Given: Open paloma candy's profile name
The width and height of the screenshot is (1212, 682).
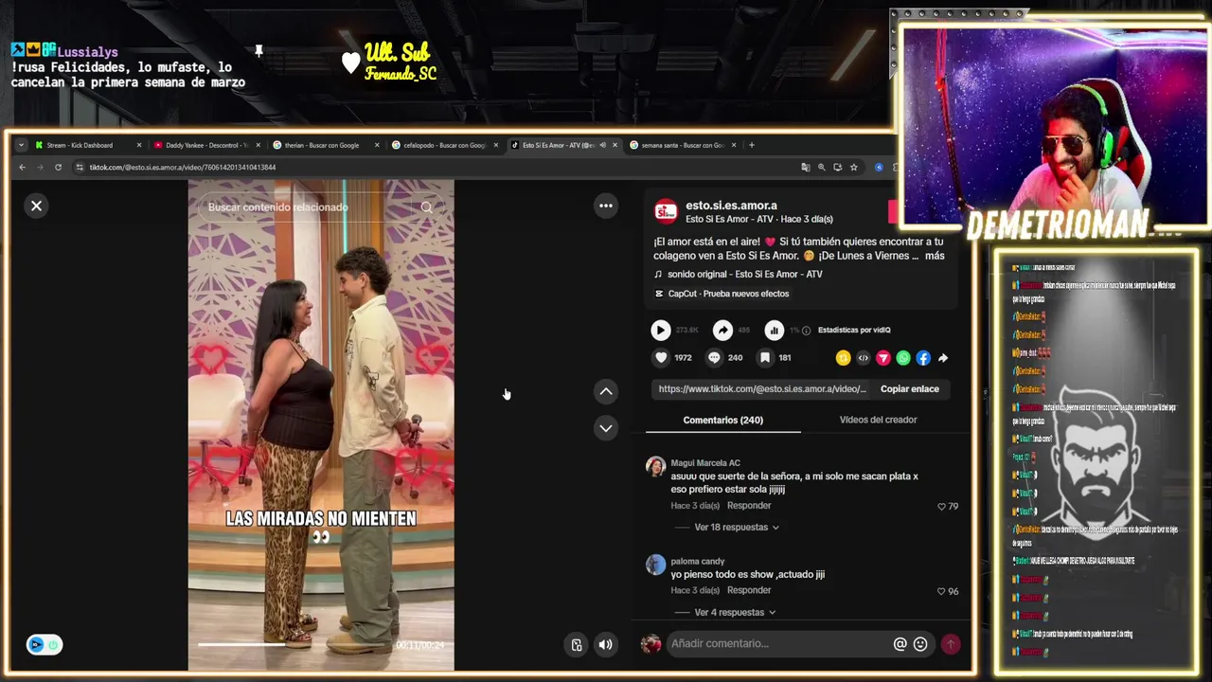Looking at the screenshot, I should pyautogui.click(x=698, y=562).
